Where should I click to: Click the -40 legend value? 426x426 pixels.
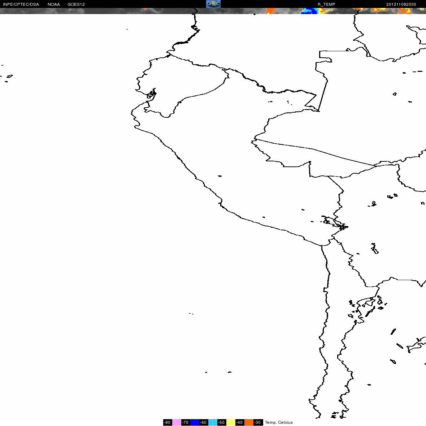(239, 422)
